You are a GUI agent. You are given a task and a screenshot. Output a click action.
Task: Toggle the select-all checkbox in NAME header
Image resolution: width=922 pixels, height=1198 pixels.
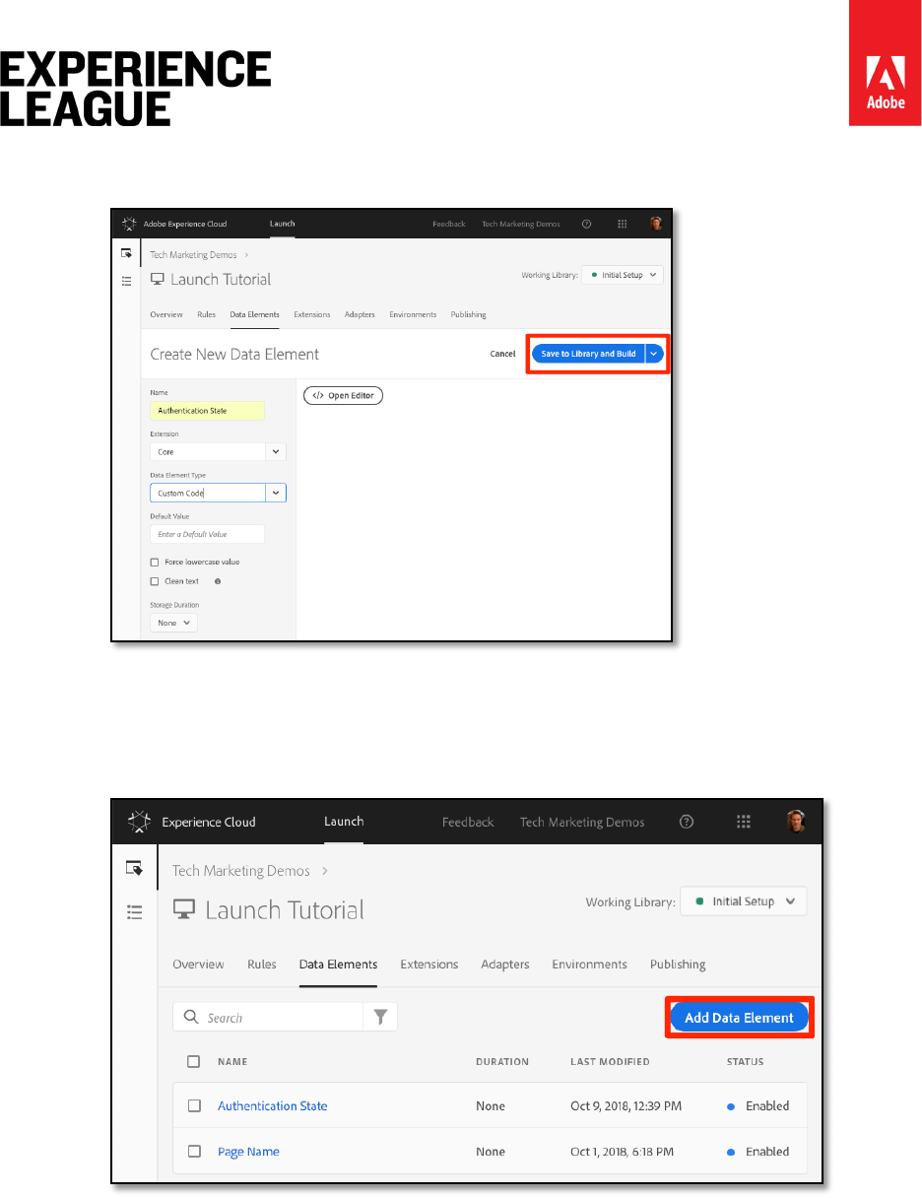tap(194, 1062)
